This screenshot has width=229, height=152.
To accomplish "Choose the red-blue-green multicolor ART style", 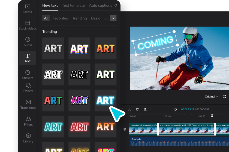I will pyautogui.click(x=53, y=100).
